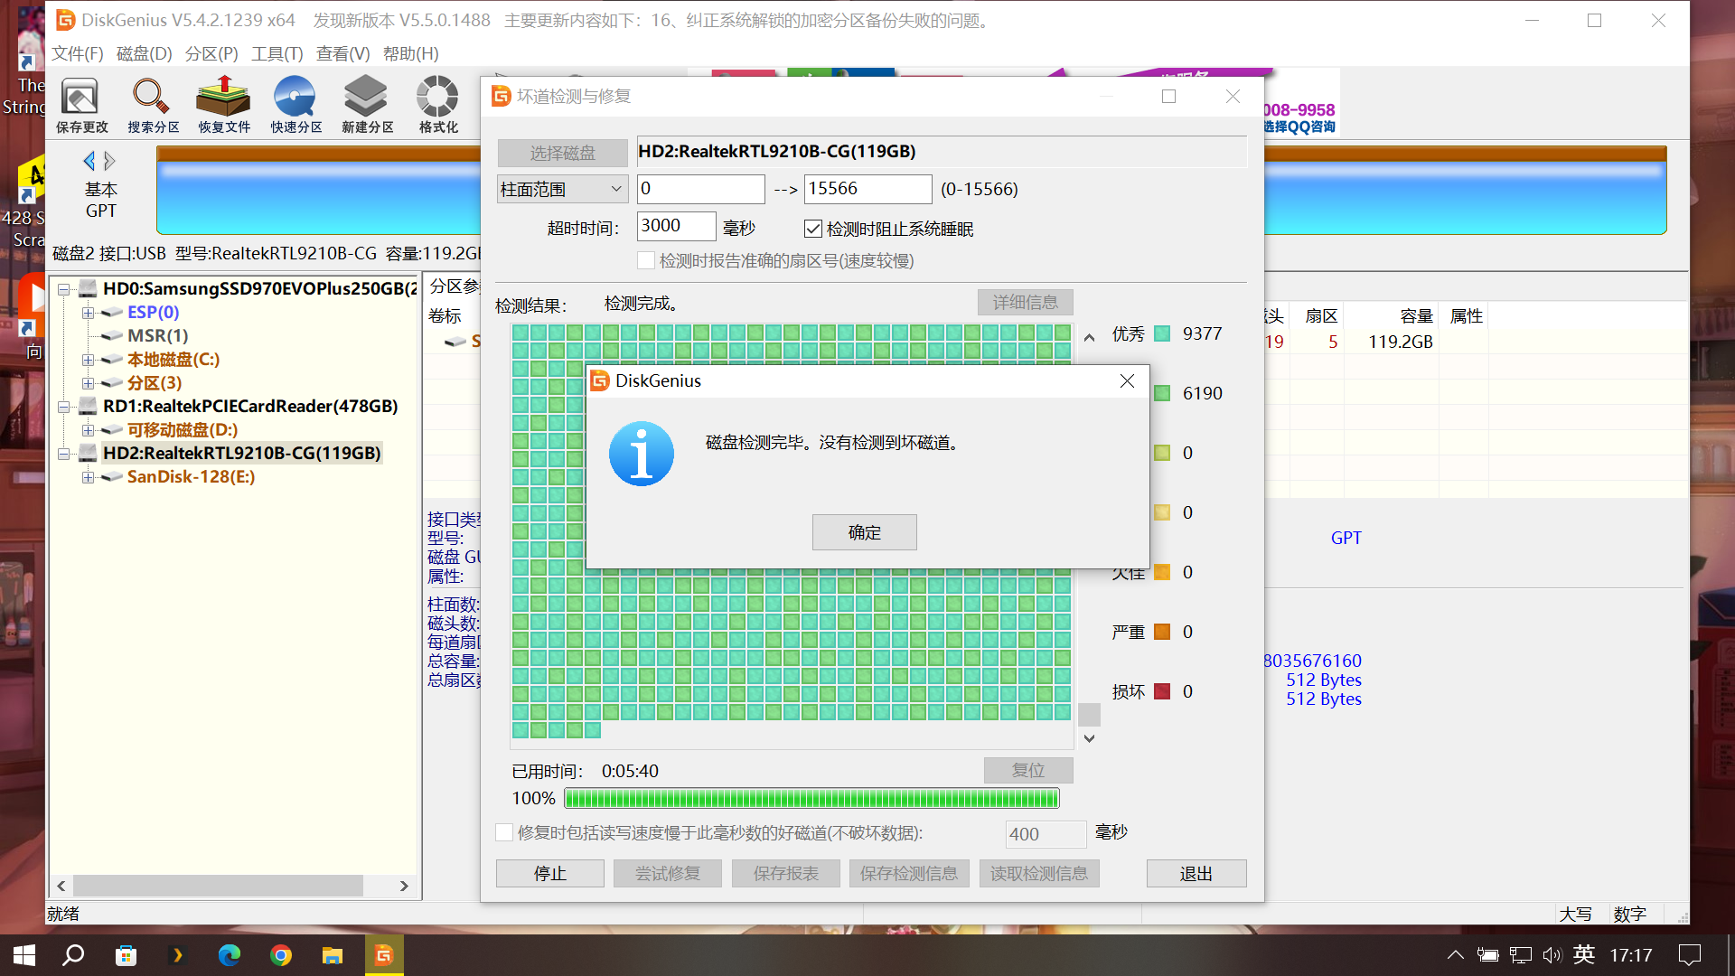The width and height of the screenshot is (1735, 976).
Task: Click the start cylinder input field
Action: (701, 189)
